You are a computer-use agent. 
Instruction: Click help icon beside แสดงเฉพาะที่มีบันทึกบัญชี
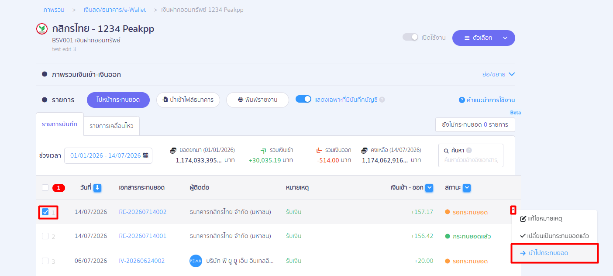(x=382, y=100)
